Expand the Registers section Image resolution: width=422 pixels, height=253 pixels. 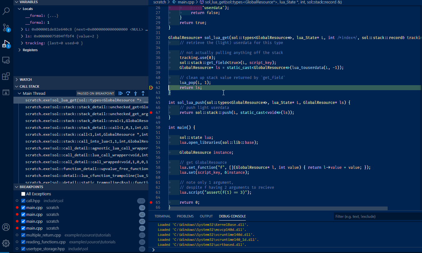pos(20,50)
